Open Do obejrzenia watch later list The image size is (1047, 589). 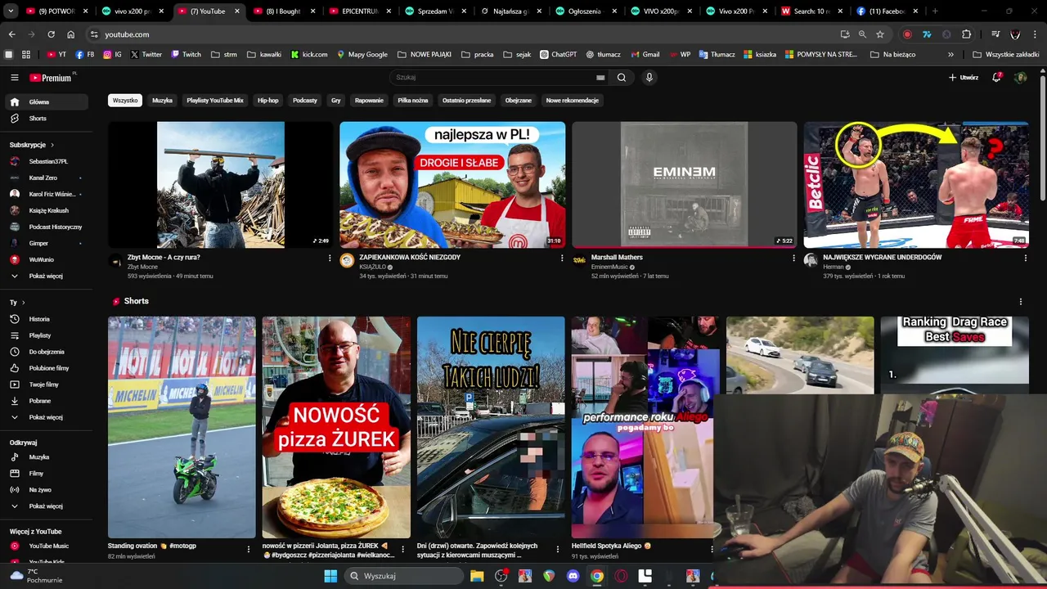(x=45, y=352)
